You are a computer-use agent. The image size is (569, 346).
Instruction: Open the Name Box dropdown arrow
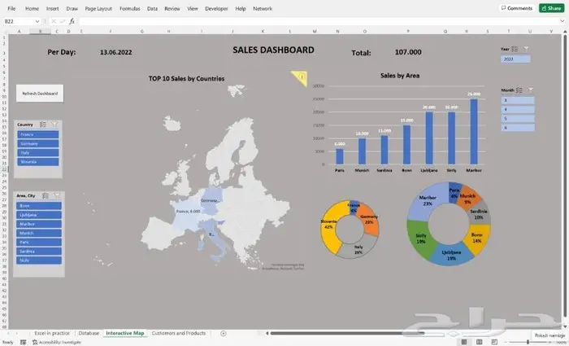pos(37,21)
